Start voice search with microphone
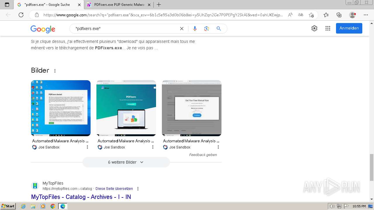Screen dimensions: 374x210 pos(195,29)
